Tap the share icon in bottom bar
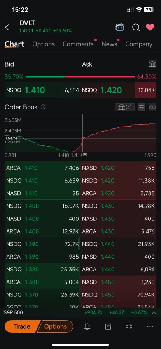Viewport: 161px width, 349px height. [108, 326]
